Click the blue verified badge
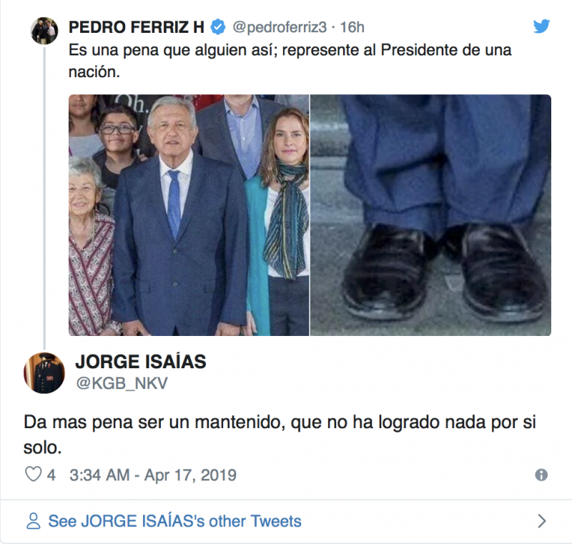Image resolution: width=572 pixels, height=544 pixels. coord(218,27)
